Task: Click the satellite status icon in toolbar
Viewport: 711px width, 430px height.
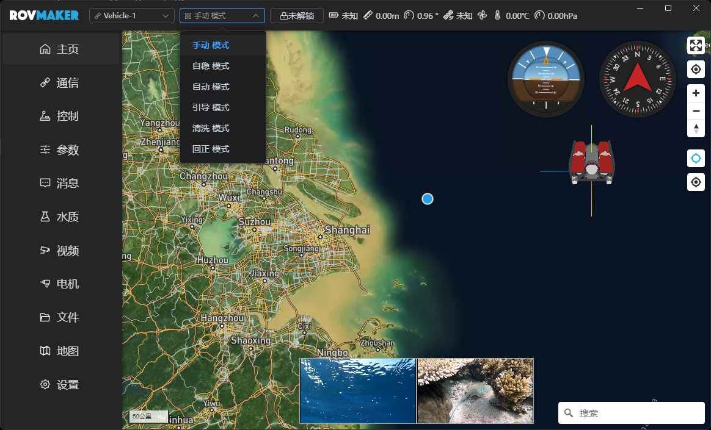Action: pyautogui.click(x=448, y=15)
